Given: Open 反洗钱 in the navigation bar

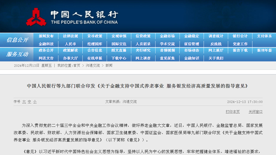Looking at the screenshot, I should [216, 44].
